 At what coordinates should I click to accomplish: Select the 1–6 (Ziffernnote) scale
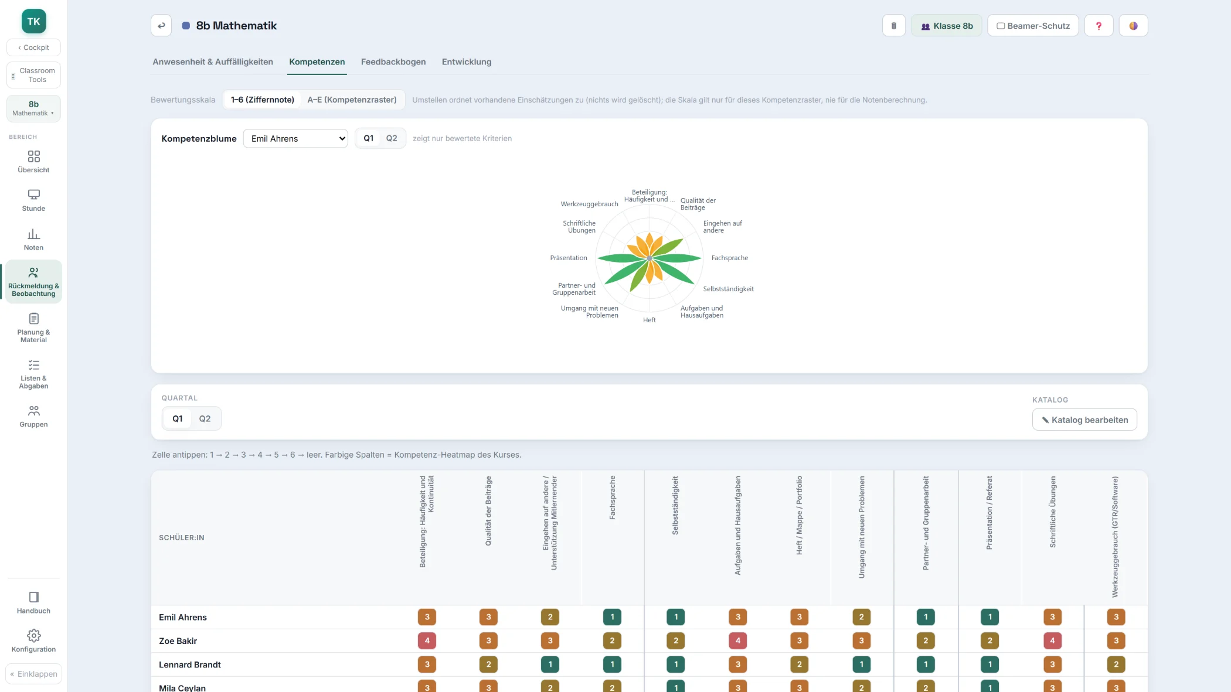[262, 100]
